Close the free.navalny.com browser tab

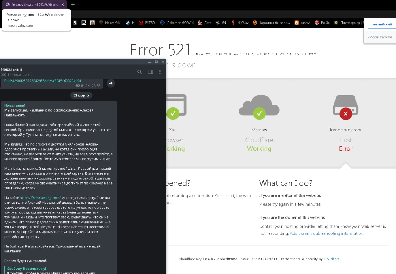click(x=63, y=5)
